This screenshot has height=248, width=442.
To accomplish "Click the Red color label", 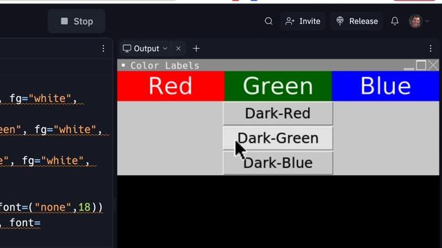I will tap(171, 86).
